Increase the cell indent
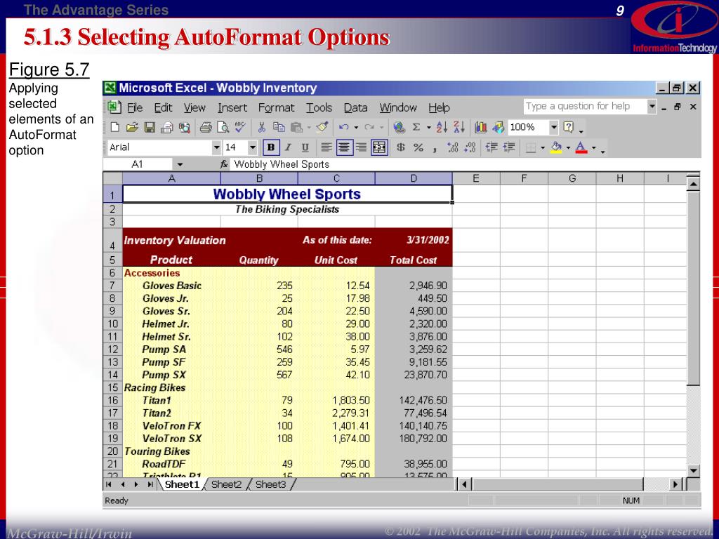The image size is (719, 539). tap(509, 147)
